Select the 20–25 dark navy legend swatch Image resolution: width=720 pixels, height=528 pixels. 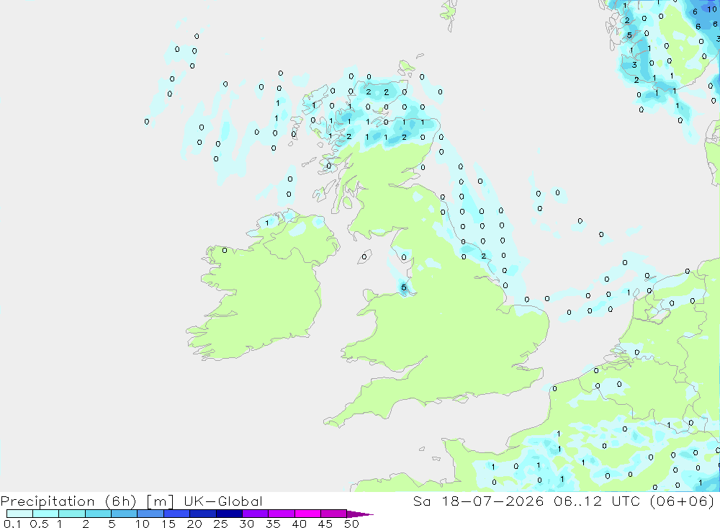point(202,514)
